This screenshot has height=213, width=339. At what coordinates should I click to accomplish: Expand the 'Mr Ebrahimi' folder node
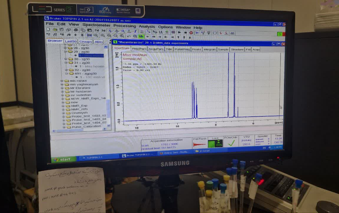[62, 88]
